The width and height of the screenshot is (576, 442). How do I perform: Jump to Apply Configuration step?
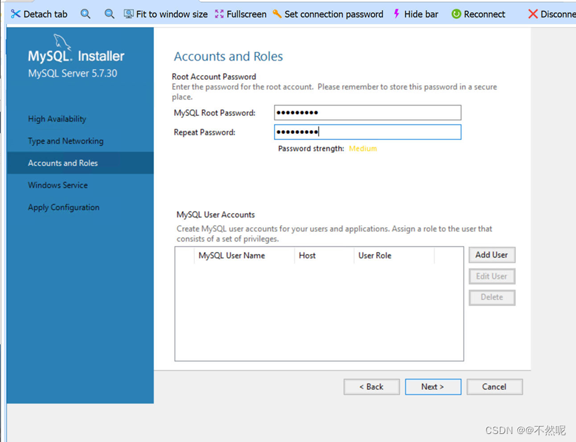tap(63, 207)
